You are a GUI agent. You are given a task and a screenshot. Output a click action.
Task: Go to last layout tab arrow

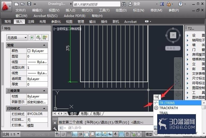[65, 114]
